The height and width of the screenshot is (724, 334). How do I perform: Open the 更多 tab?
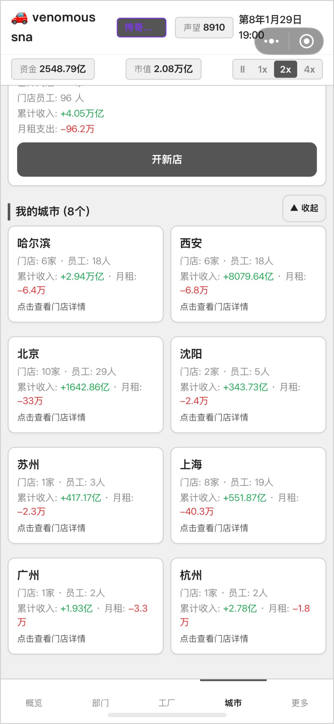coord(300,703)
